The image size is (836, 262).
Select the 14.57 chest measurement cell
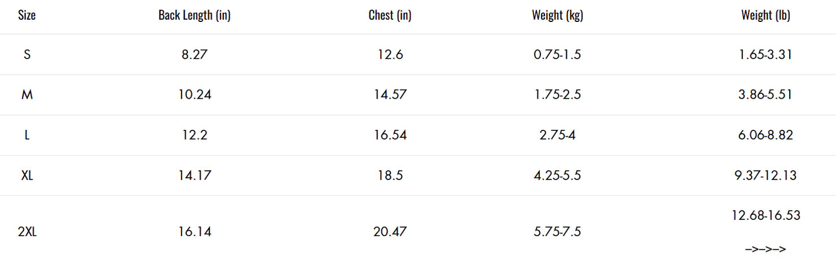click(x=390, y=95)
